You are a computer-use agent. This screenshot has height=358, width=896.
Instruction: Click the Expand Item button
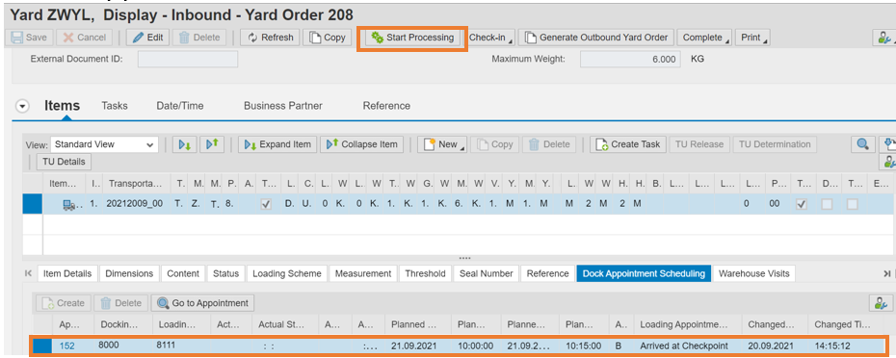click(277, 144)
